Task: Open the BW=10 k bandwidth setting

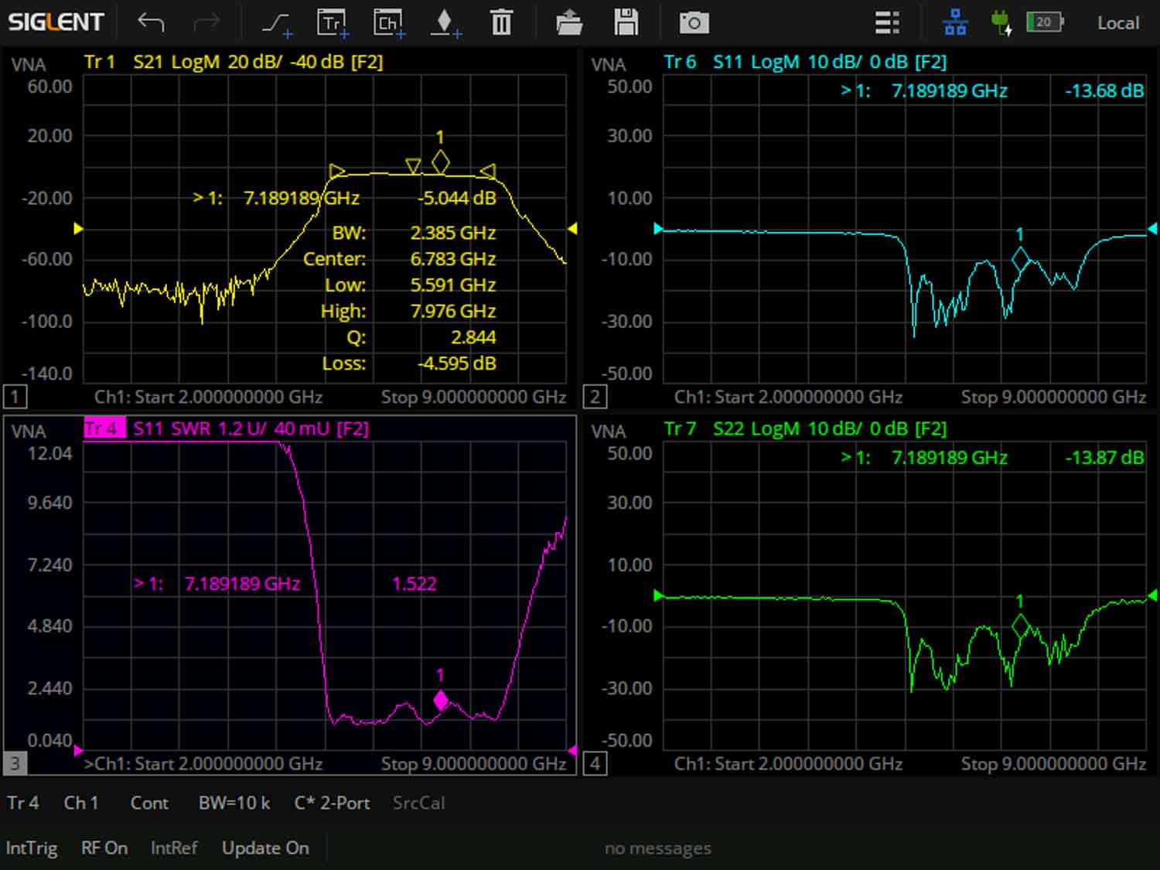Action: (x=234, y=803)
